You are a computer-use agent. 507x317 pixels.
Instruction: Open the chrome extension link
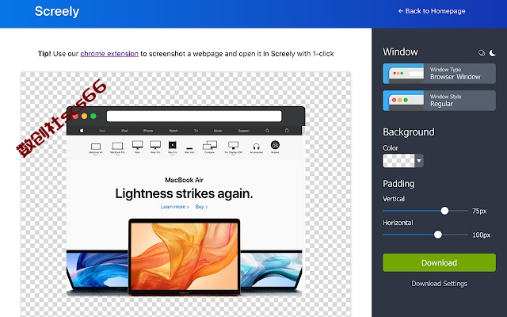[109, 53]
